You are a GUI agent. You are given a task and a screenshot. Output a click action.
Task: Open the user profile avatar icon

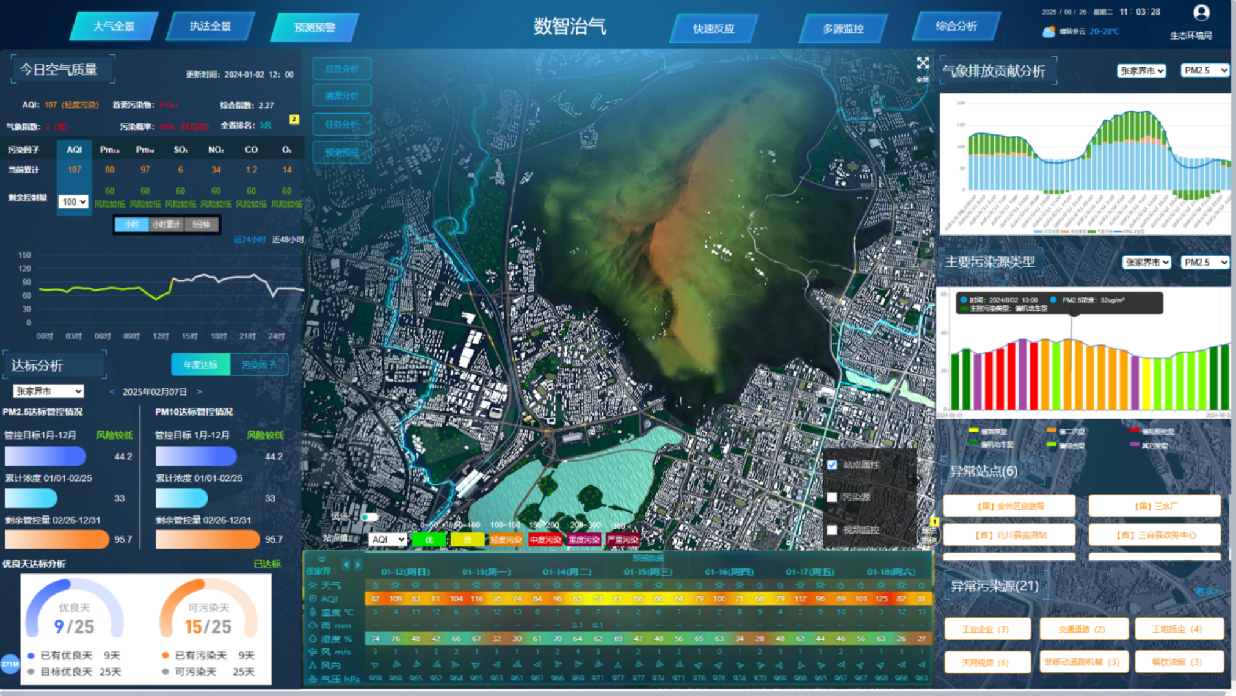click(x=1201, y=13)
